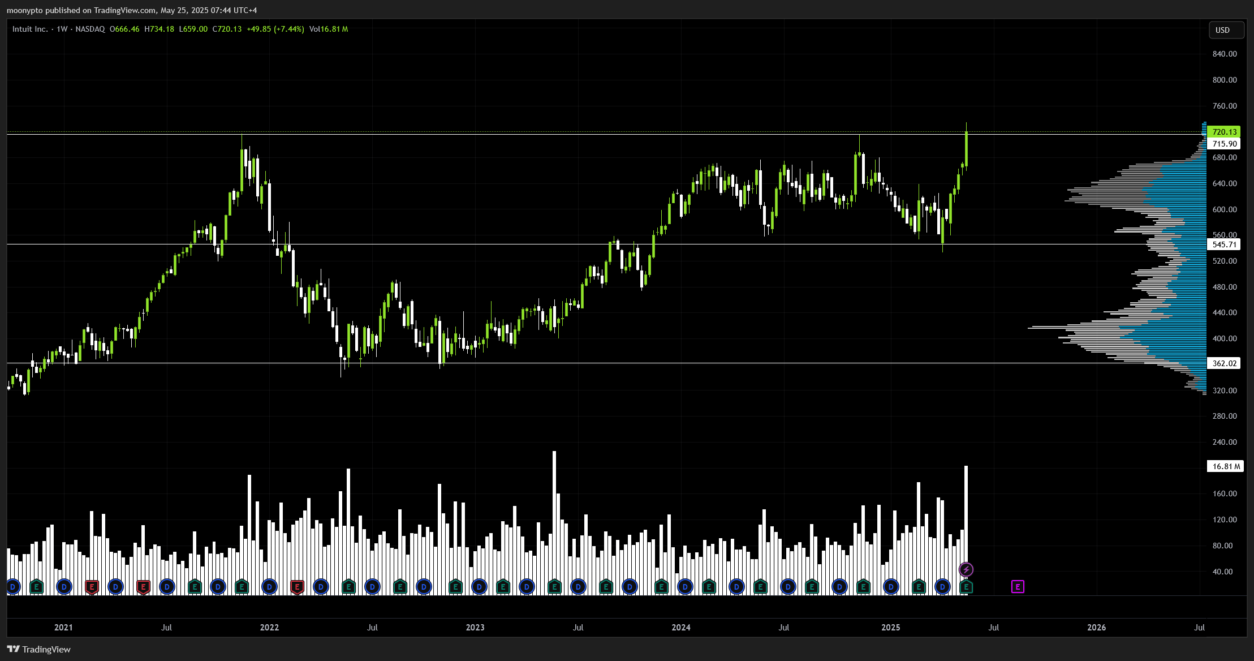Click the close value C720.13
The image size is (1254, 661).
click(227, 29)
